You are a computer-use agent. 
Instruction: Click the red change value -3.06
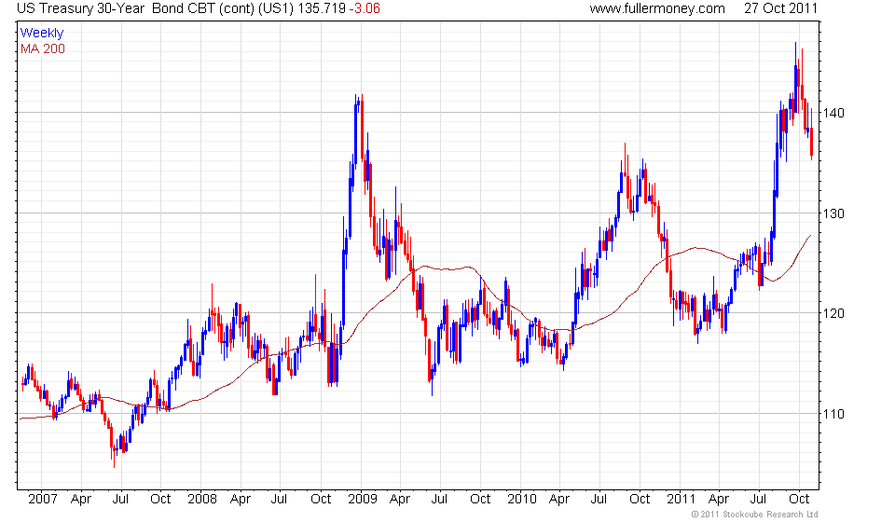[365, 8]
